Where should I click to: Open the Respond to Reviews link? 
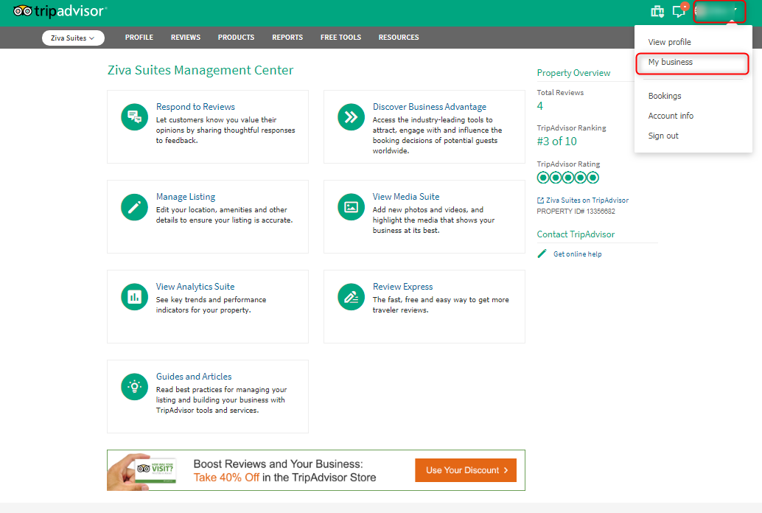point(195,106)
